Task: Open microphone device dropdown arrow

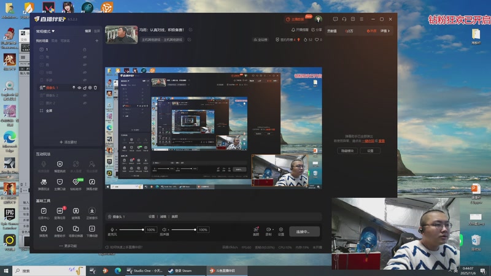Action: tap(116, 230)
